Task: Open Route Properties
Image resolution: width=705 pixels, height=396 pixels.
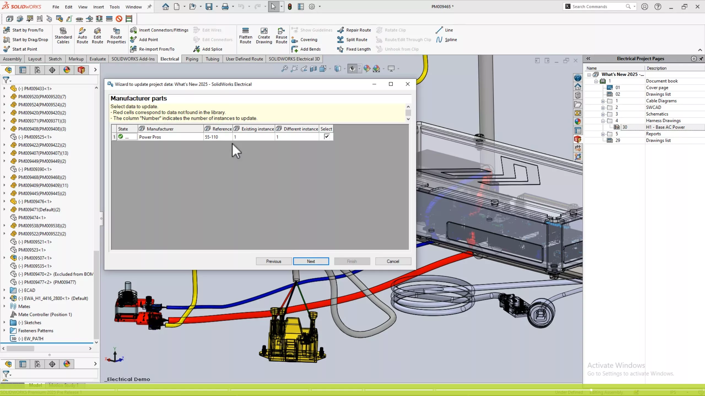Action: (x=116, y=36)
